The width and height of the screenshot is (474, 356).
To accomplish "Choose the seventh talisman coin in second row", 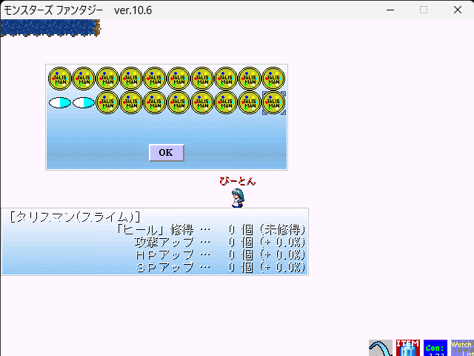I will (250, 102).
